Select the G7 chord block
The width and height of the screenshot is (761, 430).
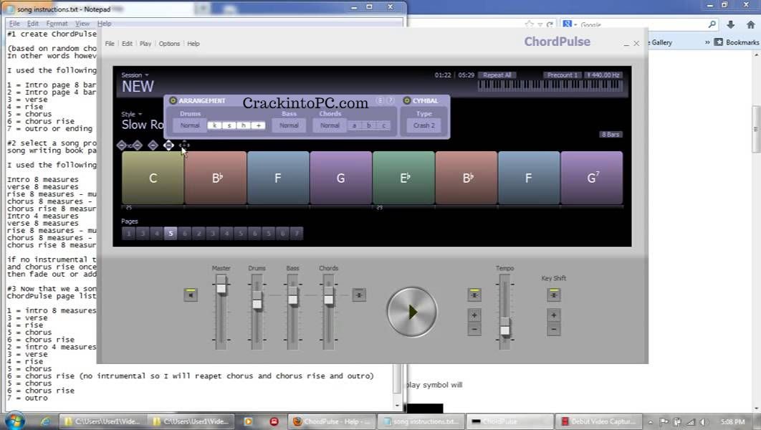pos(592,178)
